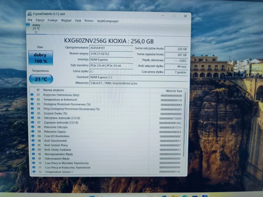Click status dot of Temperature Sensor 1 row
The height and width of the screenshot is (197, 263).
(34, 172)
